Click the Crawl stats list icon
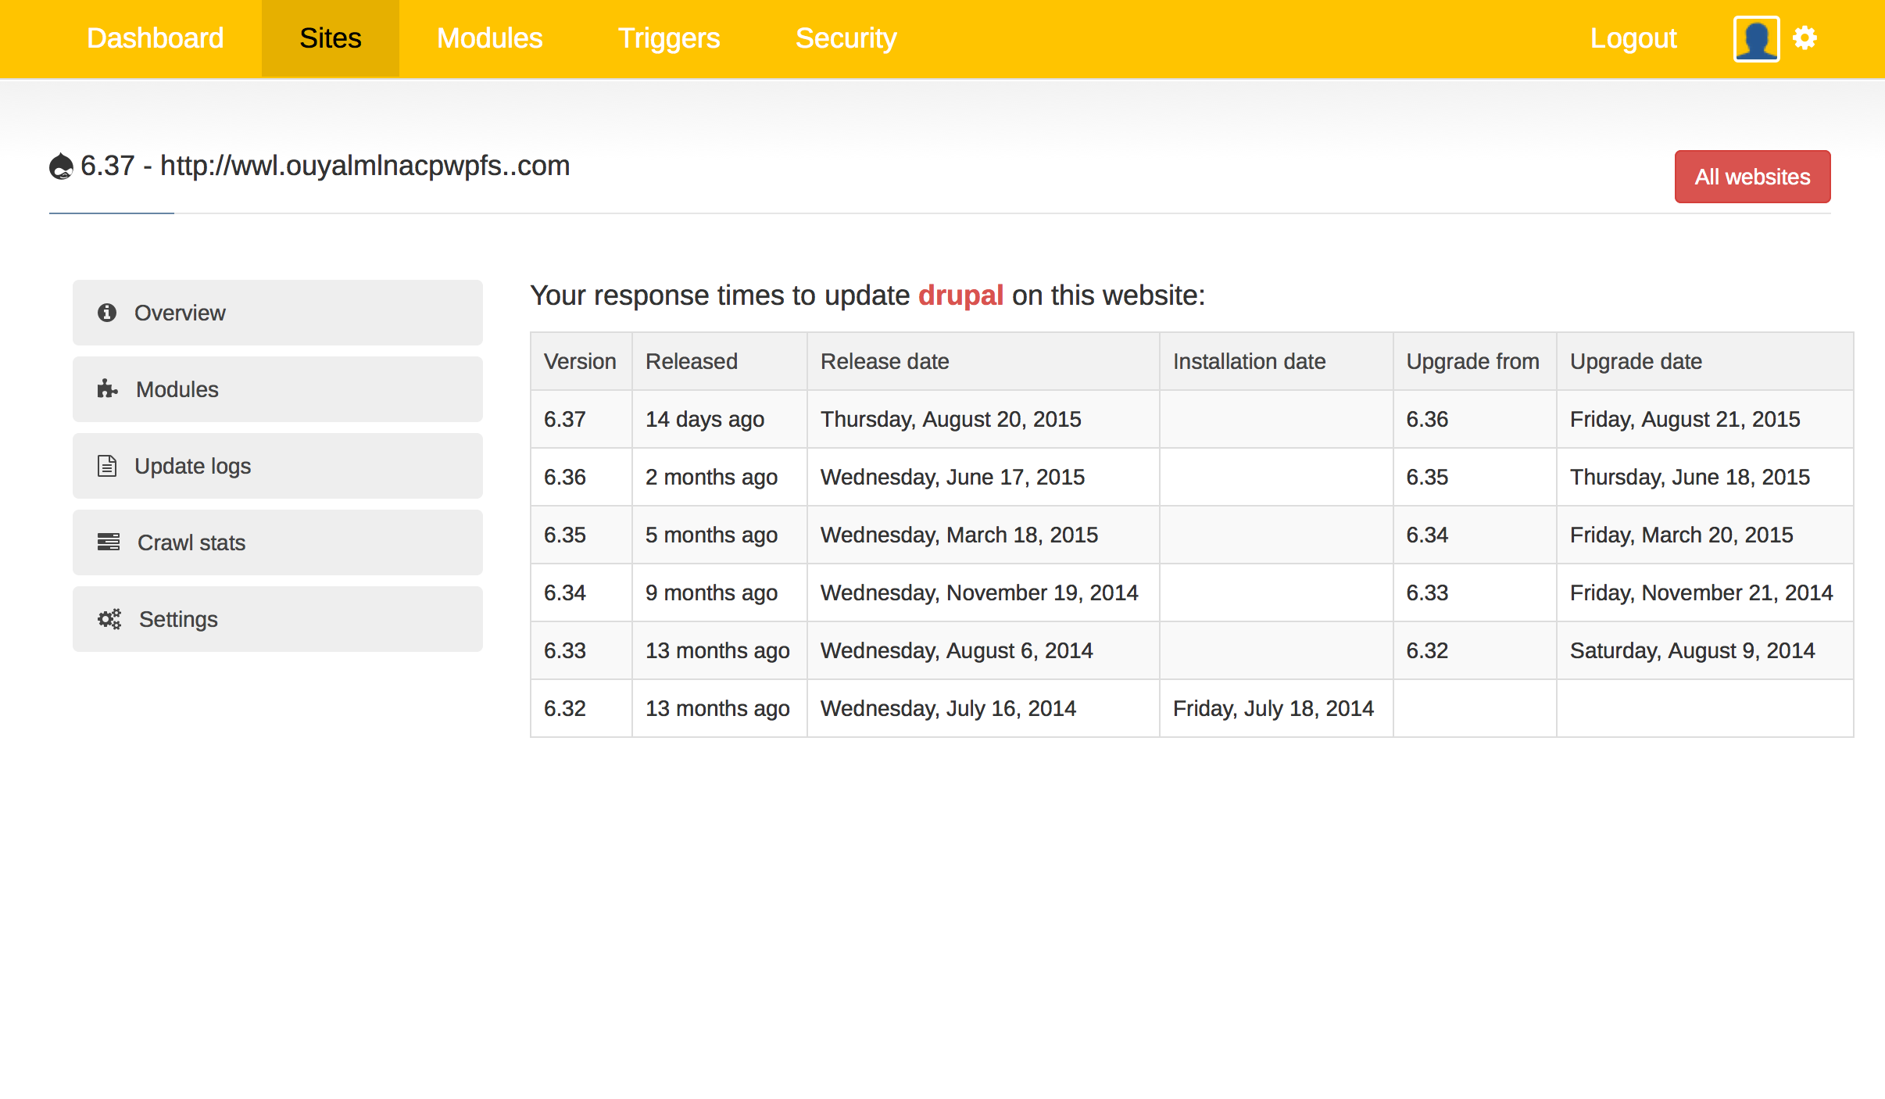The width and height of the screenshot is (1885, 1099). pyautogui.click(x=109, y=542)
